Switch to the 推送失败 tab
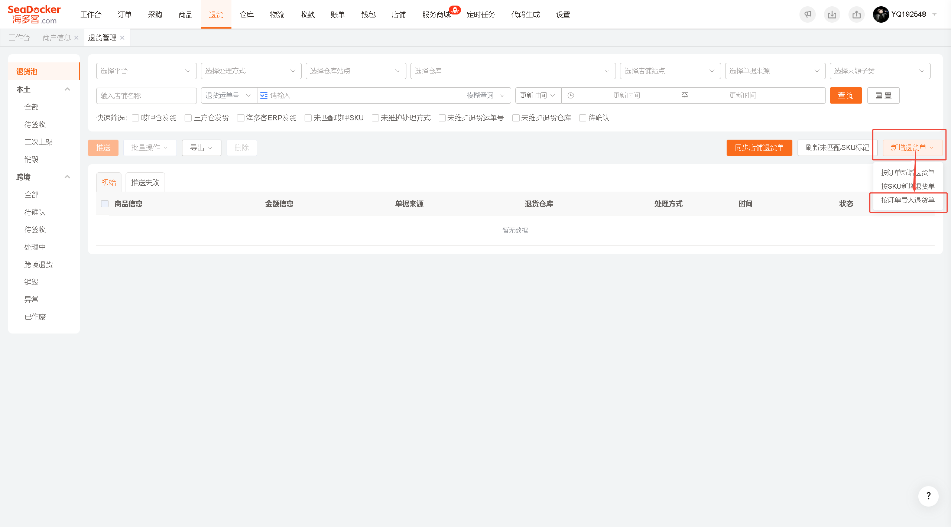 (x=145, y=182)
